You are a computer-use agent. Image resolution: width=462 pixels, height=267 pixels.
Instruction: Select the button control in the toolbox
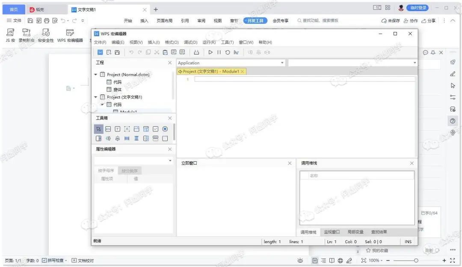point(108,129)
